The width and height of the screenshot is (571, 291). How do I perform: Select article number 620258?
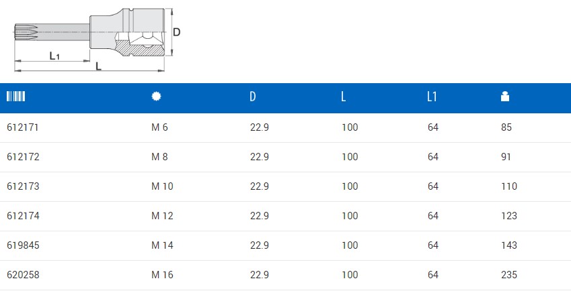pos(23,275)
